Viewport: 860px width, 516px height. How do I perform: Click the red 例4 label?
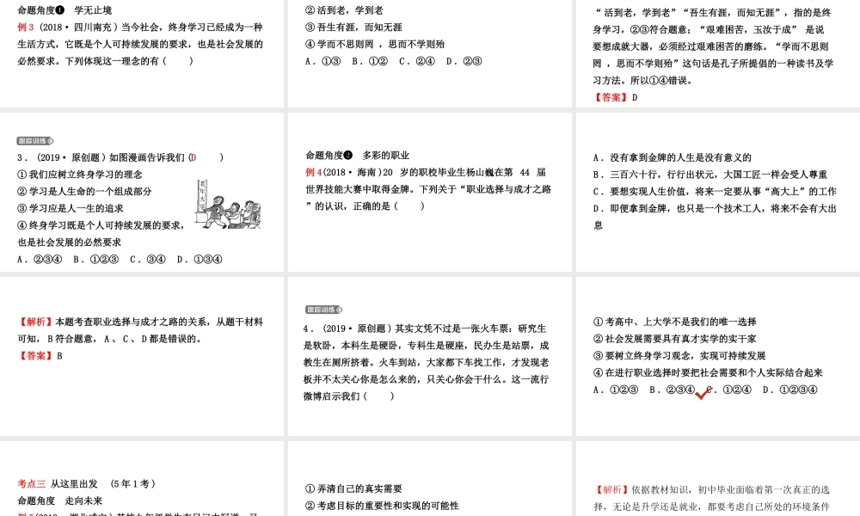(314, 172)
